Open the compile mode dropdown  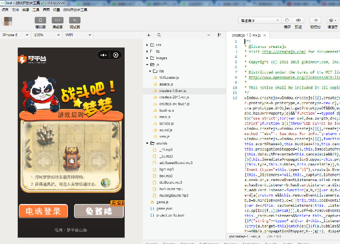(x=260, y=20)
